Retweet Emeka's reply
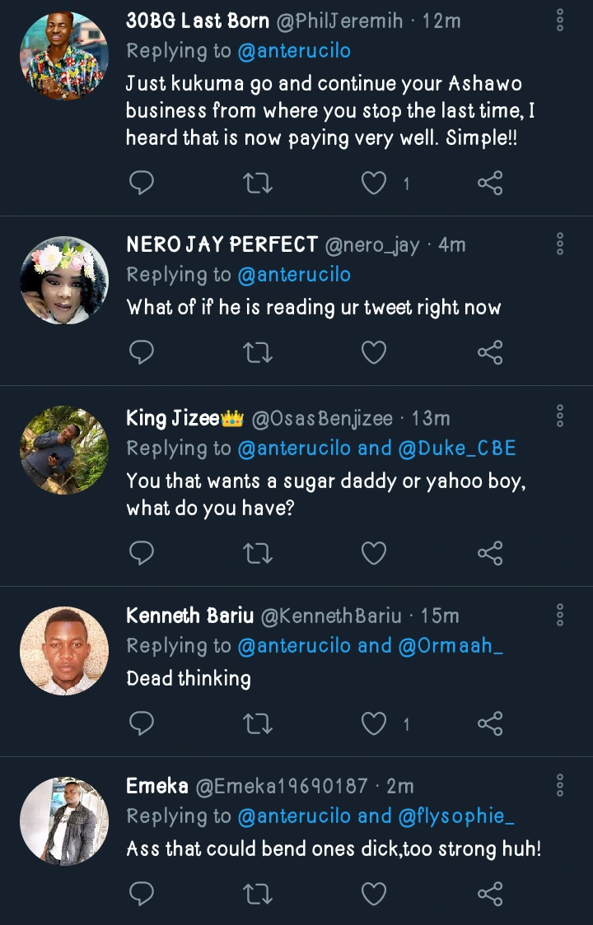This screenshot has height=925, width=593. (x=259, y=894)
